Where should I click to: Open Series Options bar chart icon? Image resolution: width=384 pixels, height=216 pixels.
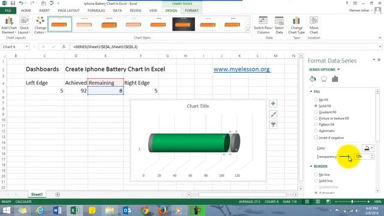[335, 79]
